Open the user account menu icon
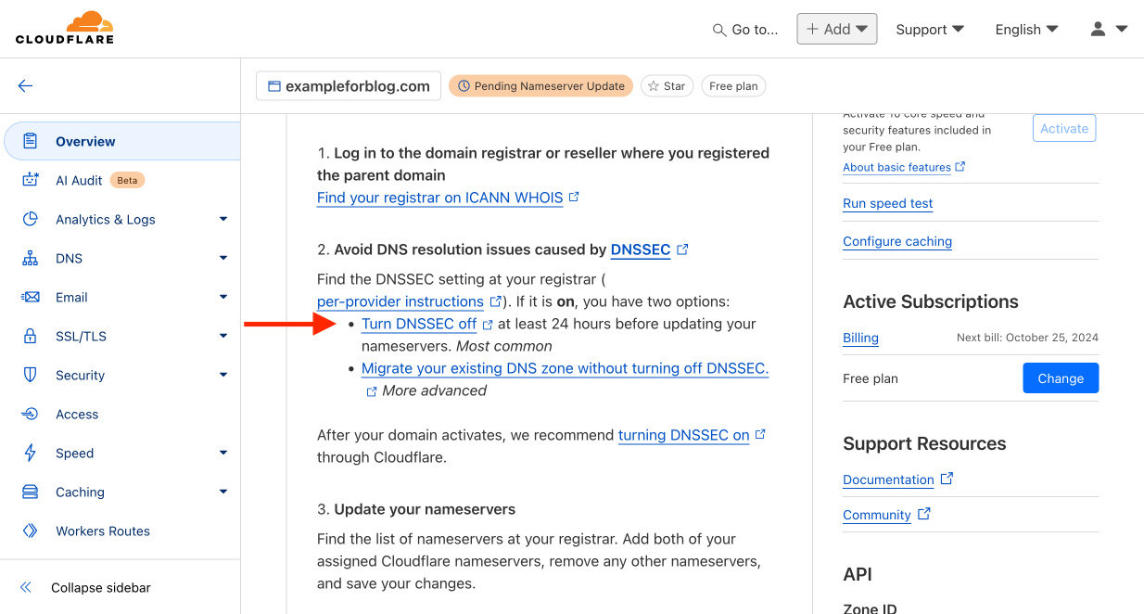 tap(1099, 29)
